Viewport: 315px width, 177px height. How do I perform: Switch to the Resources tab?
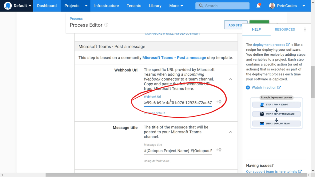coord(285,29)
